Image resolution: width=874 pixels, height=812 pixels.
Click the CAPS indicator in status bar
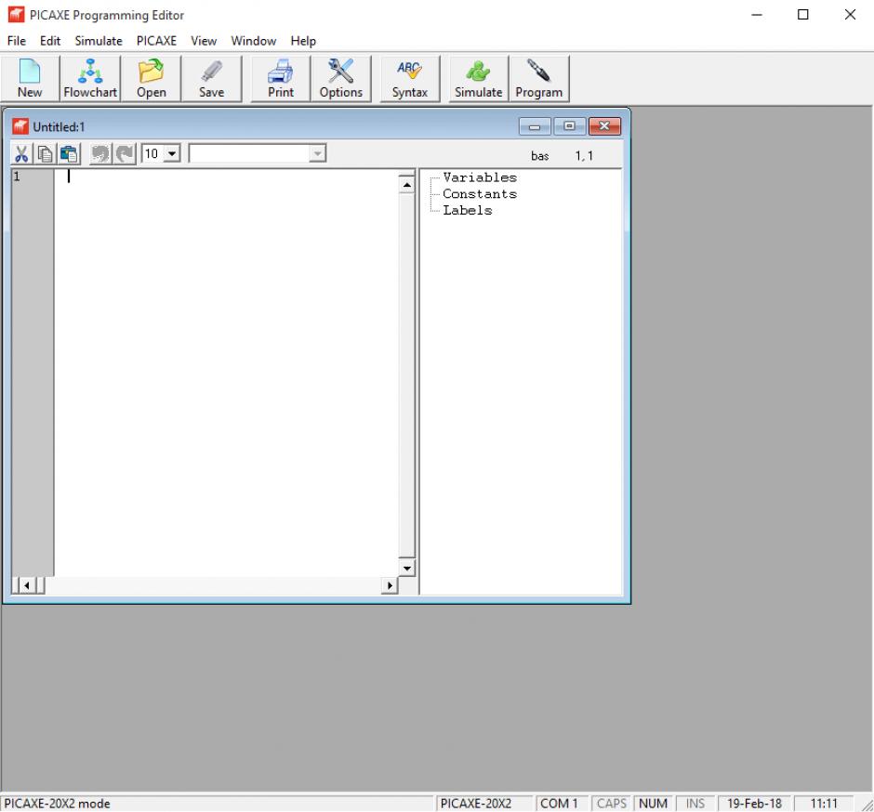pos(612,803)
